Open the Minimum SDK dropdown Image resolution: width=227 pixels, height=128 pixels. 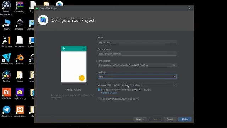144,85
